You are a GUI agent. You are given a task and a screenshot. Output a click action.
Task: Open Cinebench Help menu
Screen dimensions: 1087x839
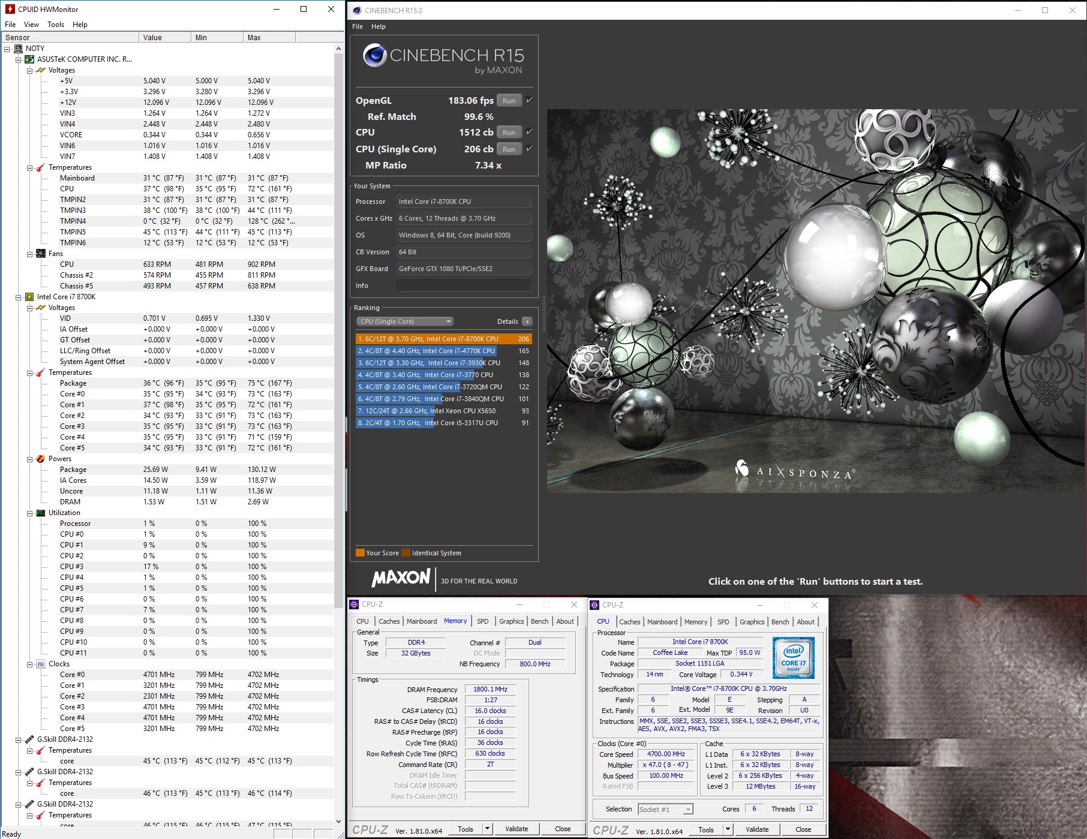pos(378,26)
